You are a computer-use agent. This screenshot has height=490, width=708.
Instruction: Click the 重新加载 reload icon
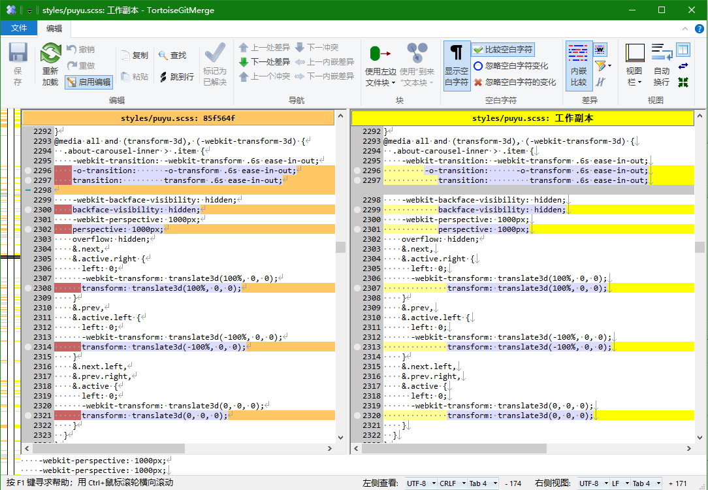(x=50, y=54)
